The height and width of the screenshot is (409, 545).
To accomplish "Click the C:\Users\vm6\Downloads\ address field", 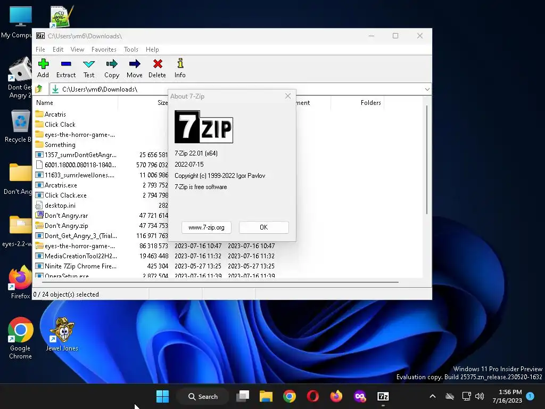I will [x=236, y=89].
